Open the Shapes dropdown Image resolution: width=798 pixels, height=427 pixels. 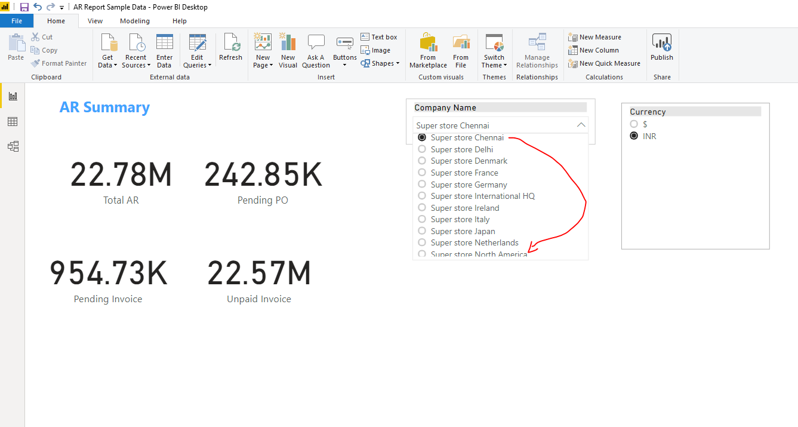coord(380,63)
